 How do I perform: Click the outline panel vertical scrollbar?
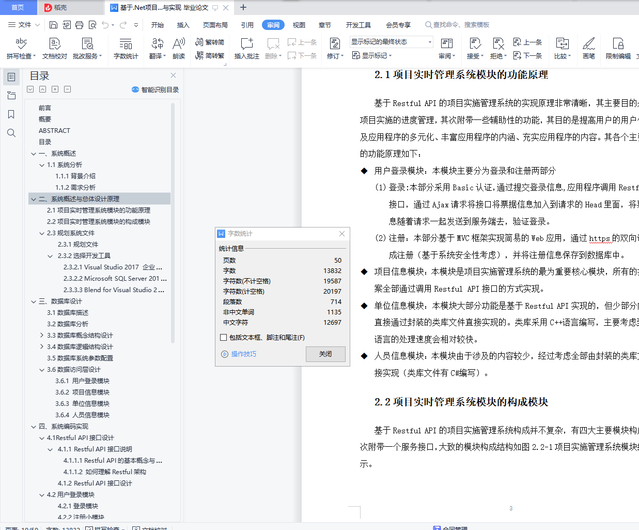coord(173,222)
